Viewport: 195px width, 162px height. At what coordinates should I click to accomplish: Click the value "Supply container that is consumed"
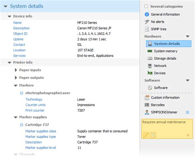tap(102, 131)
